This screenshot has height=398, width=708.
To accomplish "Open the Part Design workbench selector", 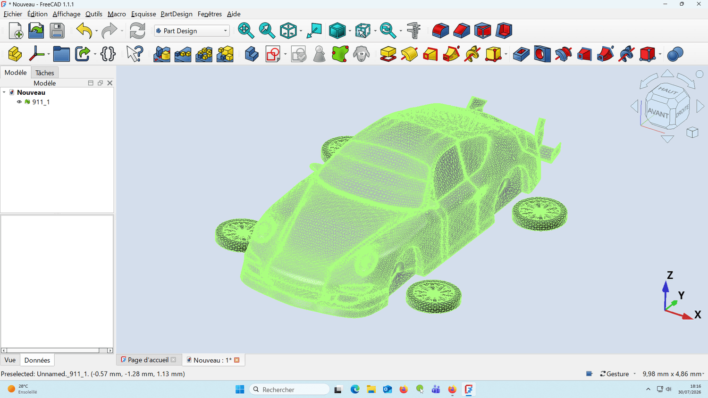I will point(192,31).
